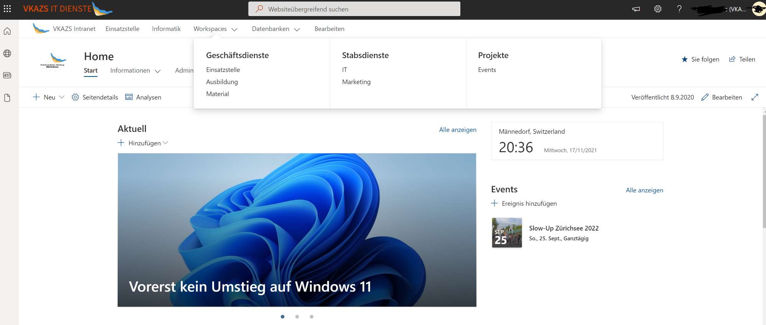Click Alle anzeigen next to Events
This screenshot has width=766, height=325.
pos(644,190)
